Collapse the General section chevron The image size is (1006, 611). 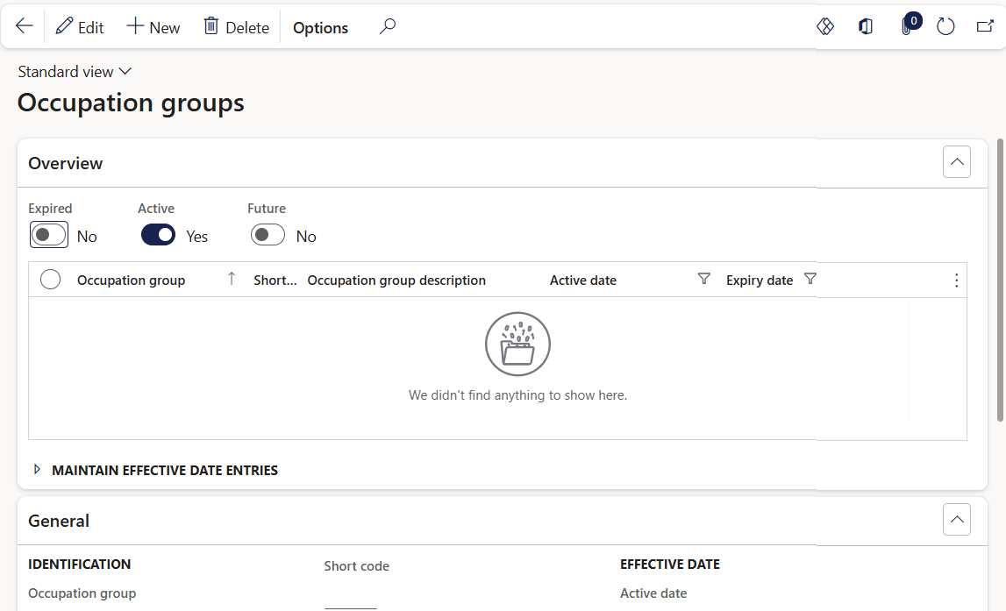coord(957,519)
